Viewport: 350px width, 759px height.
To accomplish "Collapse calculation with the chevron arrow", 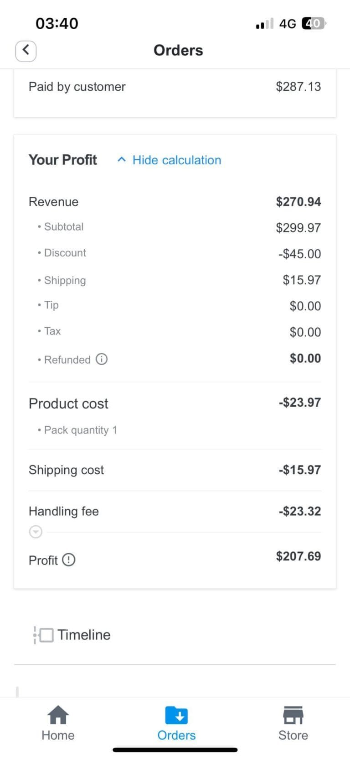I will point(121,160).
